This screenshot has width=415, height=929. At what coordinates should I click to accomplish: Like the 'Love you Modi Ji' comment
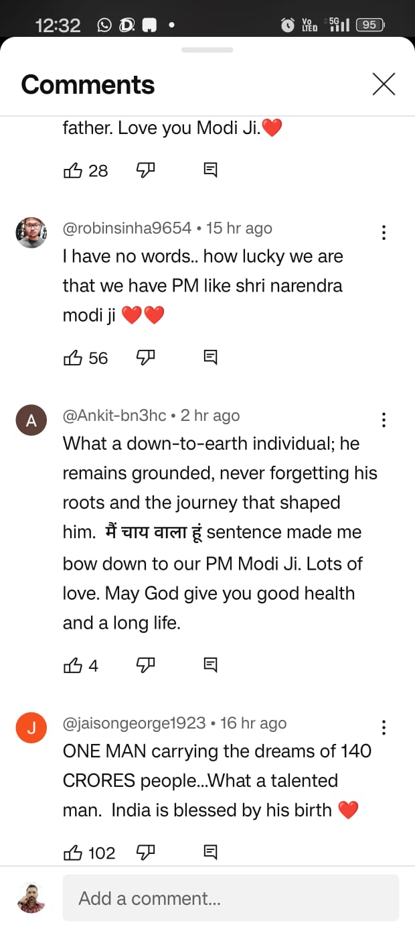72,170
